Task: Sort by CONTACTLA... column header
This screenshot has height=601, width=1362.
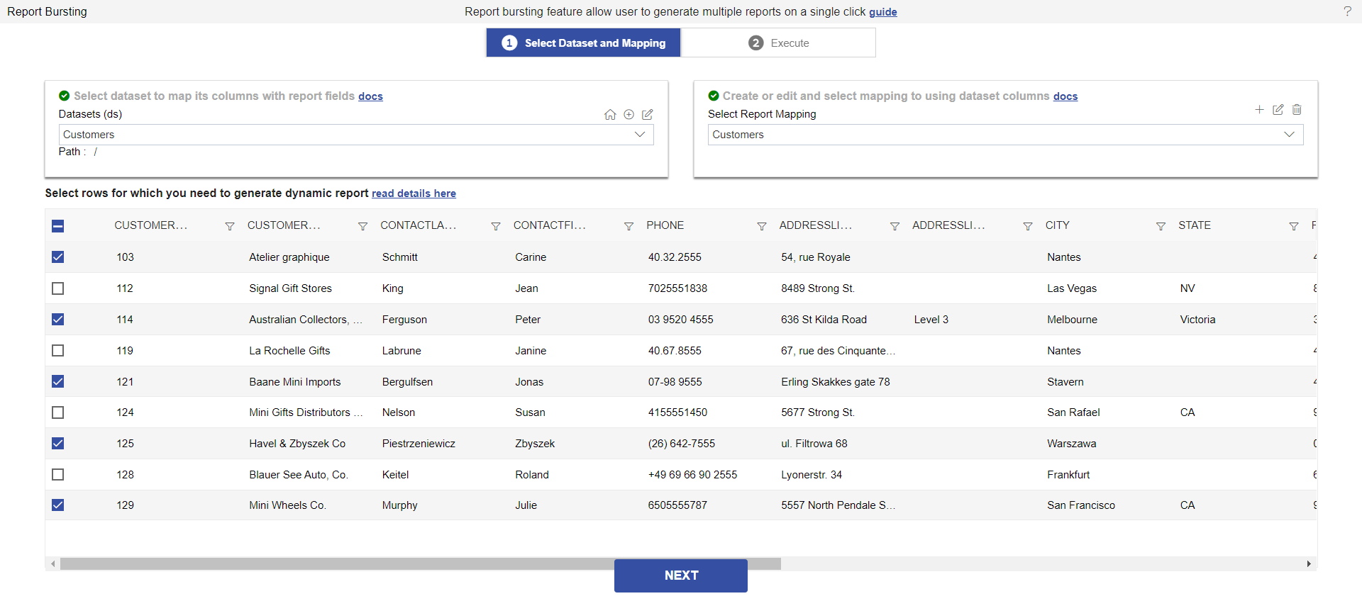Action: pyautogui.click(x=418, y=225)
